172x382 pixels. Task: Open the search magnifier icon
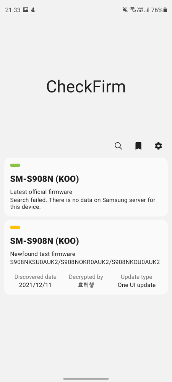tap(118, 146)
